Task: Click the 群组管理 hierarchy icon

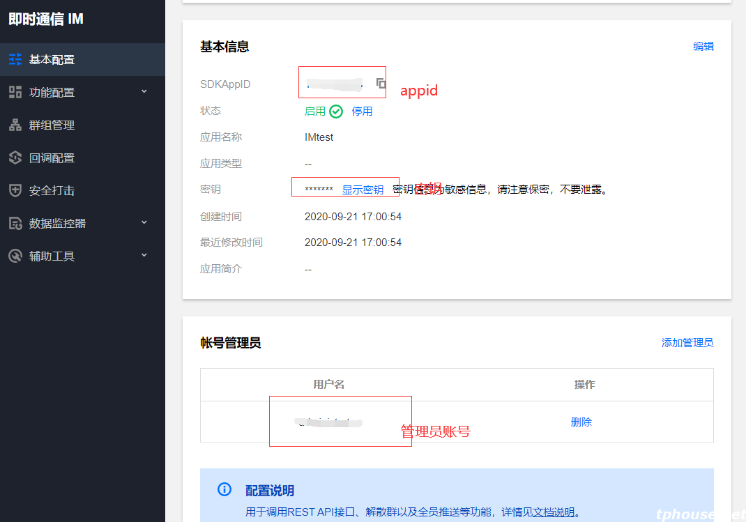Action: tap(15, 125)
